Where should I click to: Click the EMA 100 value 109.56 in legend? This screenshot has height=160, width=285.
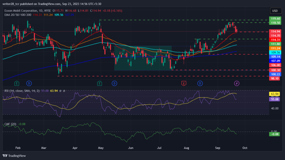(x=59, y=15)
